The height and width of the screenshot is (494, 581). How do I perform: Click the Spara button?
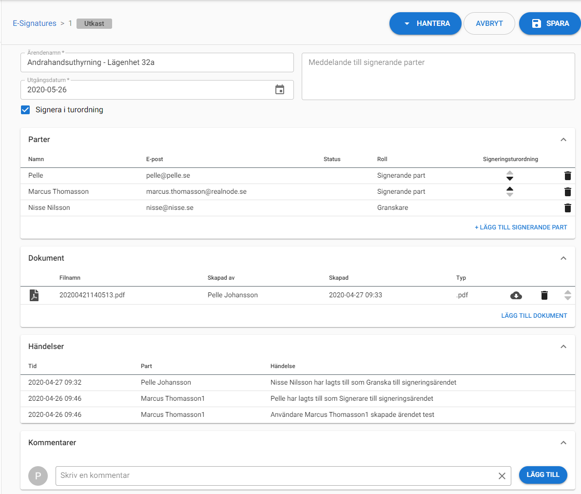[550, 23]
